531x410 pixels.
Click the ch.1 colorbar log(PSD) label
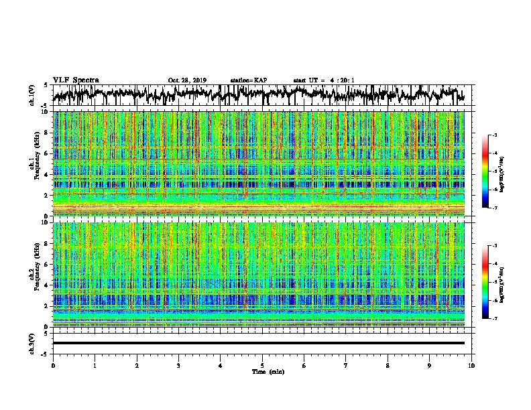click(502, 175)
